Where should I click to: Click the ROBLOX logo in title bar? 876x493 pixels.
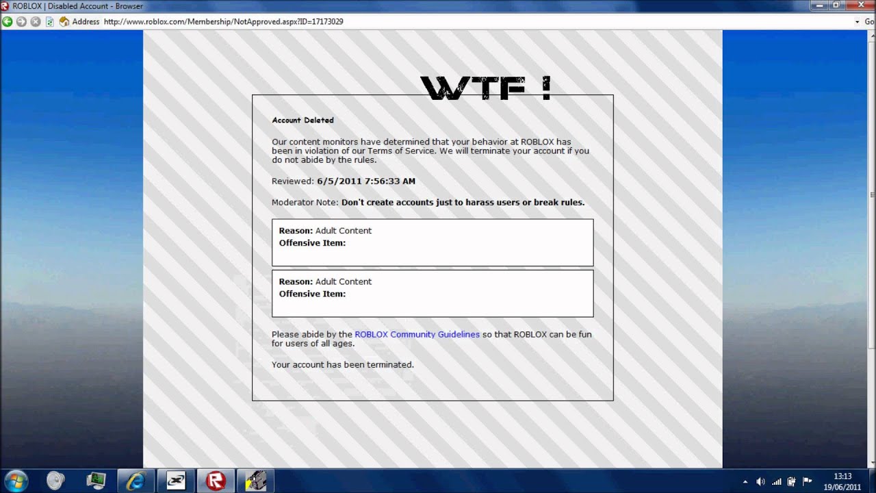pyautogui.click(x=5, y=5)
